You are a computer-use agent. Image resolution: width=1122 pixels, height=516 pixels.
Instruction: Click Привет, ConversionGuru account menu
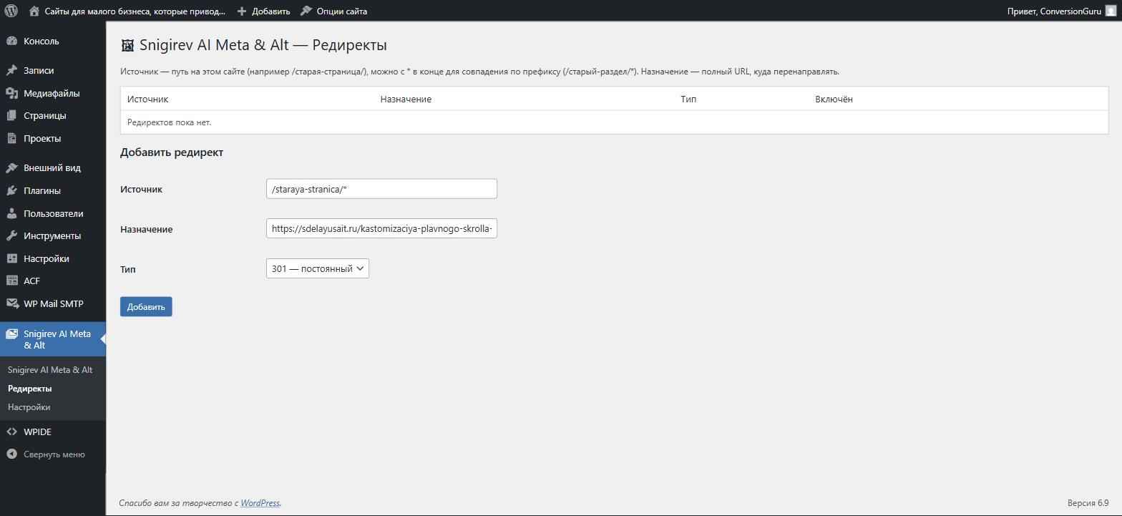pyautogui.click(x=1061, y=11)
